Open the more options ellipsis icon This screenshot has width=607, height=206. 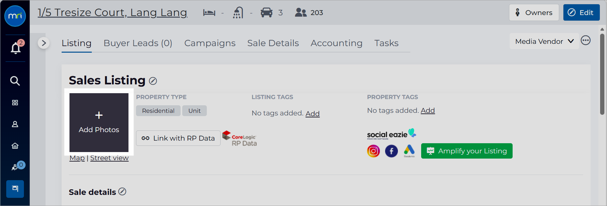coord(586,40)
